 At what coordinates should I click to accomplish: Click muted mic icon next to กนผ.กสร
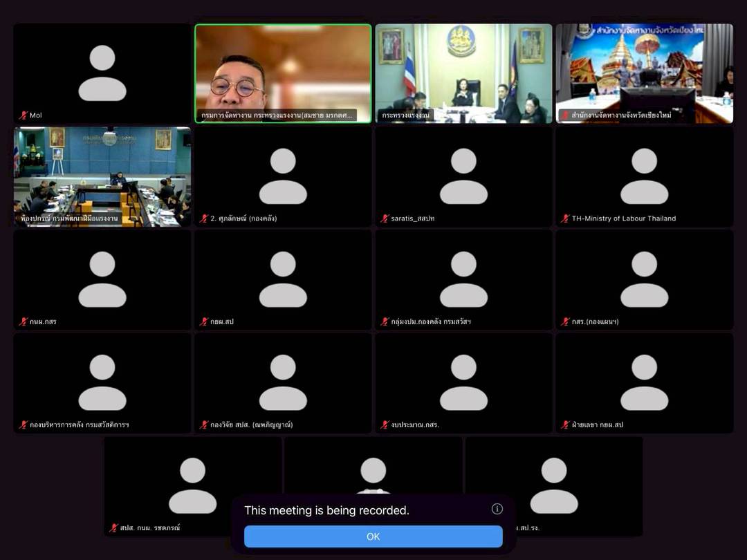[x=23, y=321]
